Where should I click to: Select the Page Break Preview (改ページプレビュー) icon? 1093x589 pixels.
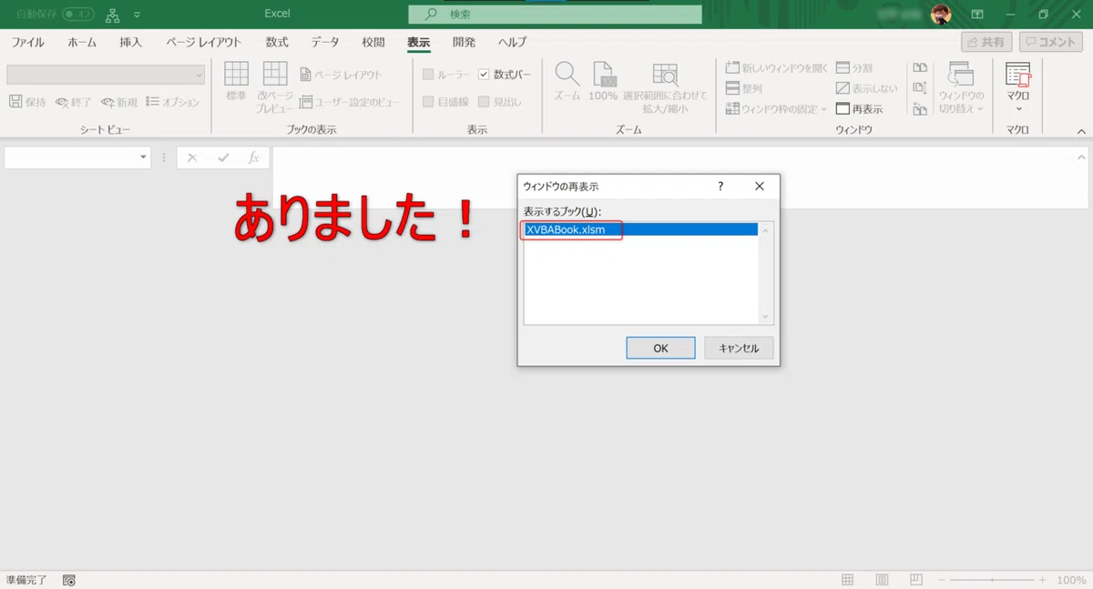click(274, 74)
